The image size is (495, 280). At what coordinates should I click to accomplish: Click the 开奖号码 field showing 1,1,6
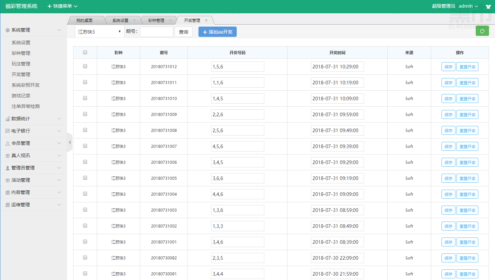[238, 82]
